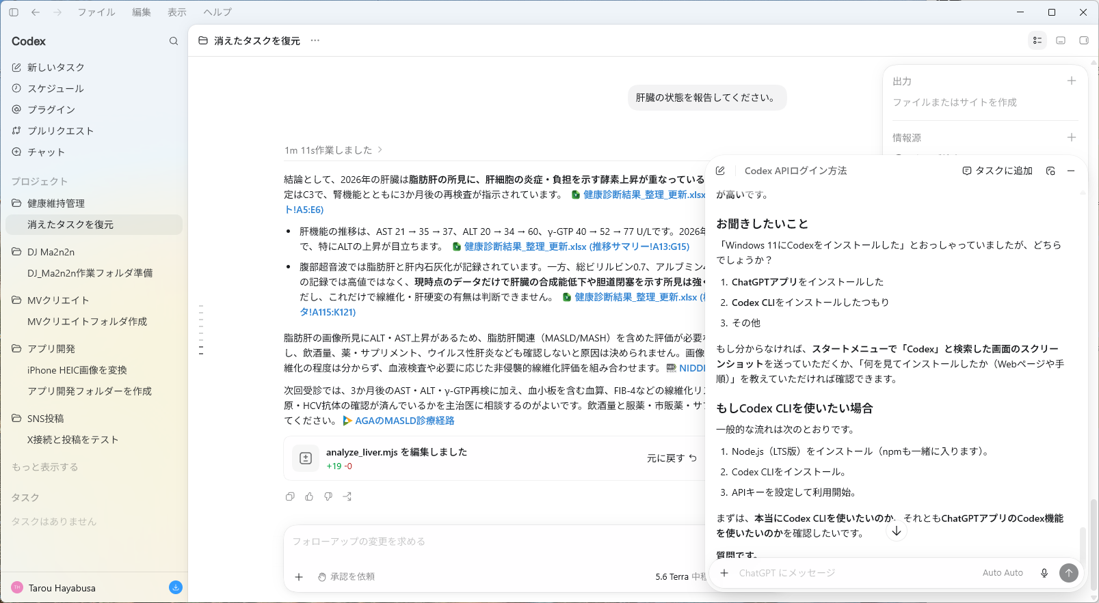Toggle the bottom panel icon in the header
The width and height of the screenshot is (1099, 603).
[x=1061, y=40]
